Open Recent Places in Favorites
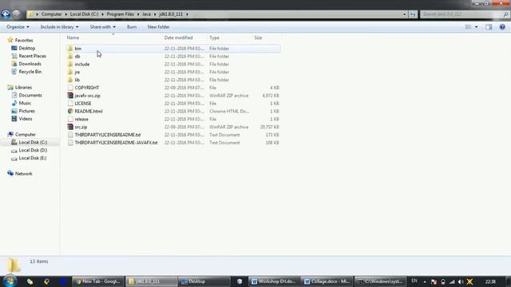511x287 pixels. [x=32, y=56]
